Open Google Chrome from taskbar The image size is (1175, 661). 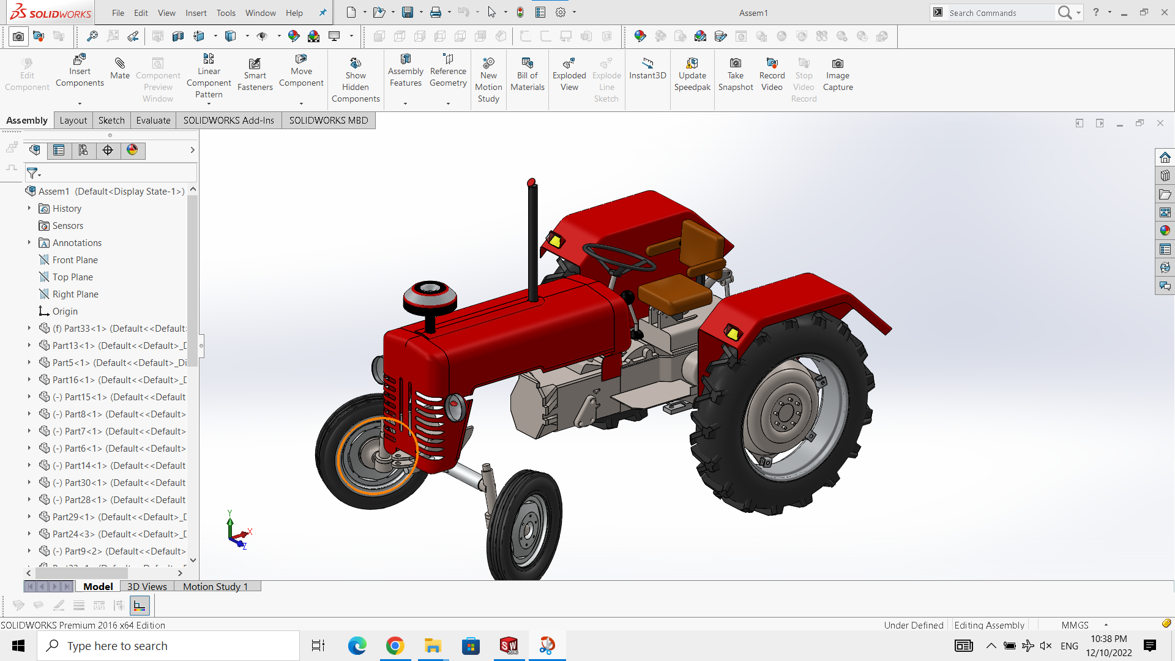395,646
